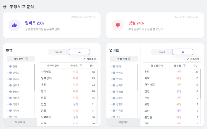Screen dimensions: 207x129
Task: Click the pencil 차트수정 button in 빗썸 panel
Action: tap(90, 59)
